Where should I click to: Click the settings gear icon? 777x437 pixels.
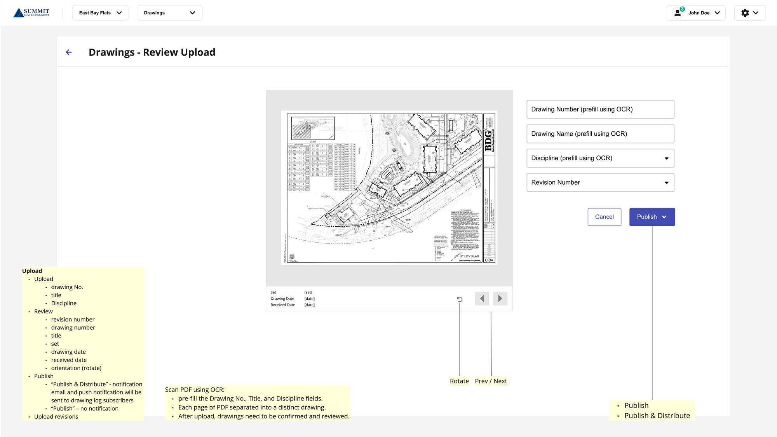click(x=745, y=13)
